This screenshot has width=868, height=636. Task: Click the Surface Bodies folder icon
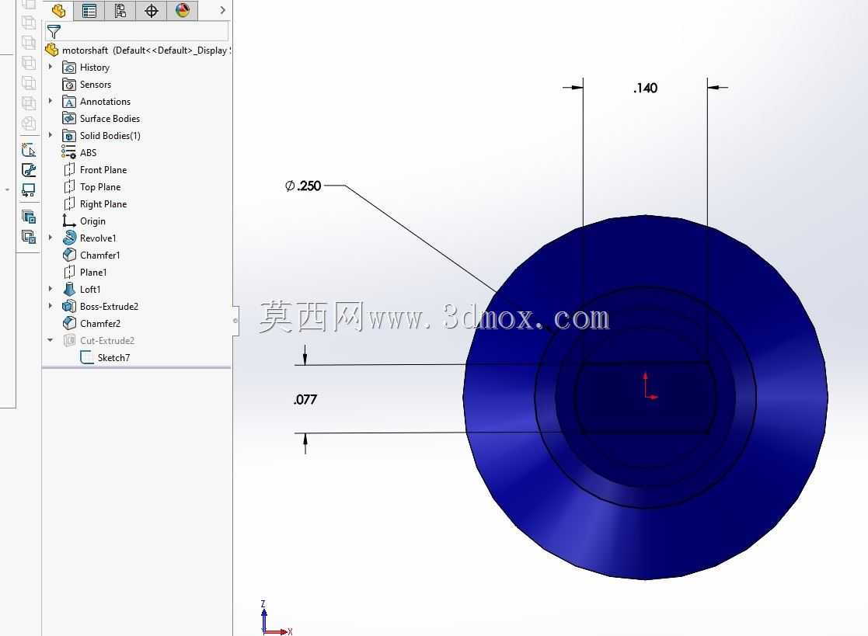(69, 118)
